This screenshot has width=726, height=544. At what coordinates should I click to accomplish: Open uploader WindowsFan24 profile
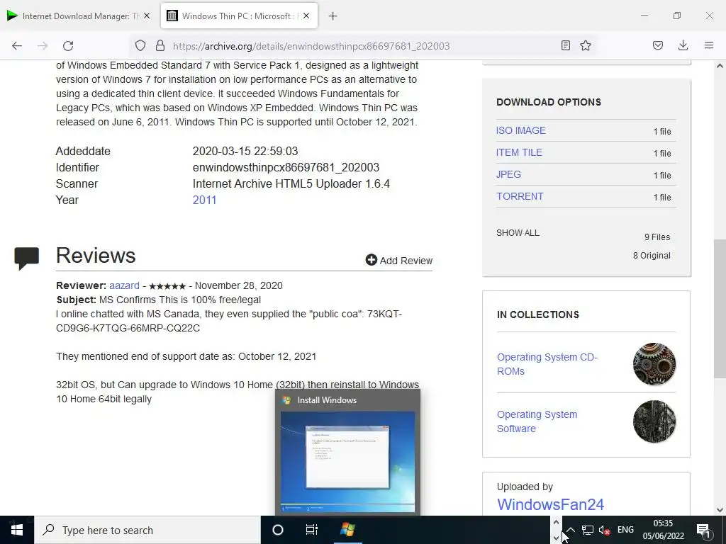pos(550,504)
